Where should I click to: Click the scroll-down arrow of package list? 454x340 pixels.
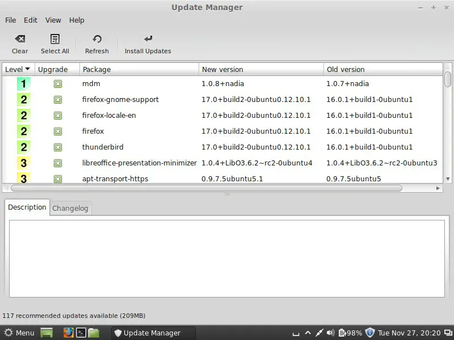point(448,179)
